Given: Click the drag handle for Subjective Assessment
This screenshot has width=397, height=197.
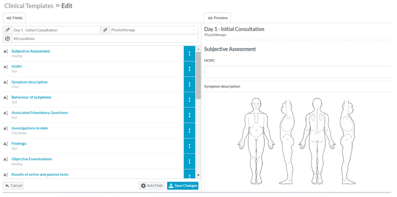Looking at the screenshot, I should 189,53.
